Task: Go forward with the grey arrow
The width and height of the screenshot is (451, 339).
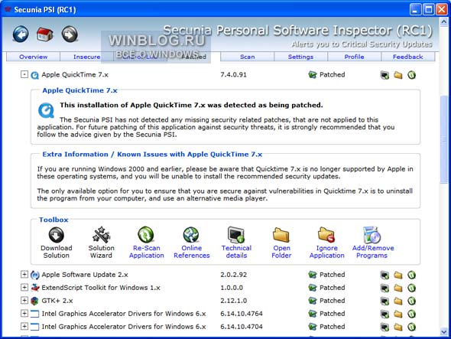Action: click(70, 34)
